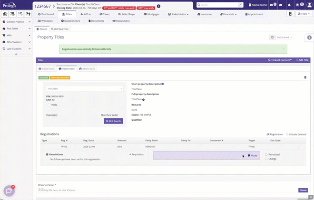Open the mail envelope icon
Screen dimensions: 314x200
click(281, 5)
